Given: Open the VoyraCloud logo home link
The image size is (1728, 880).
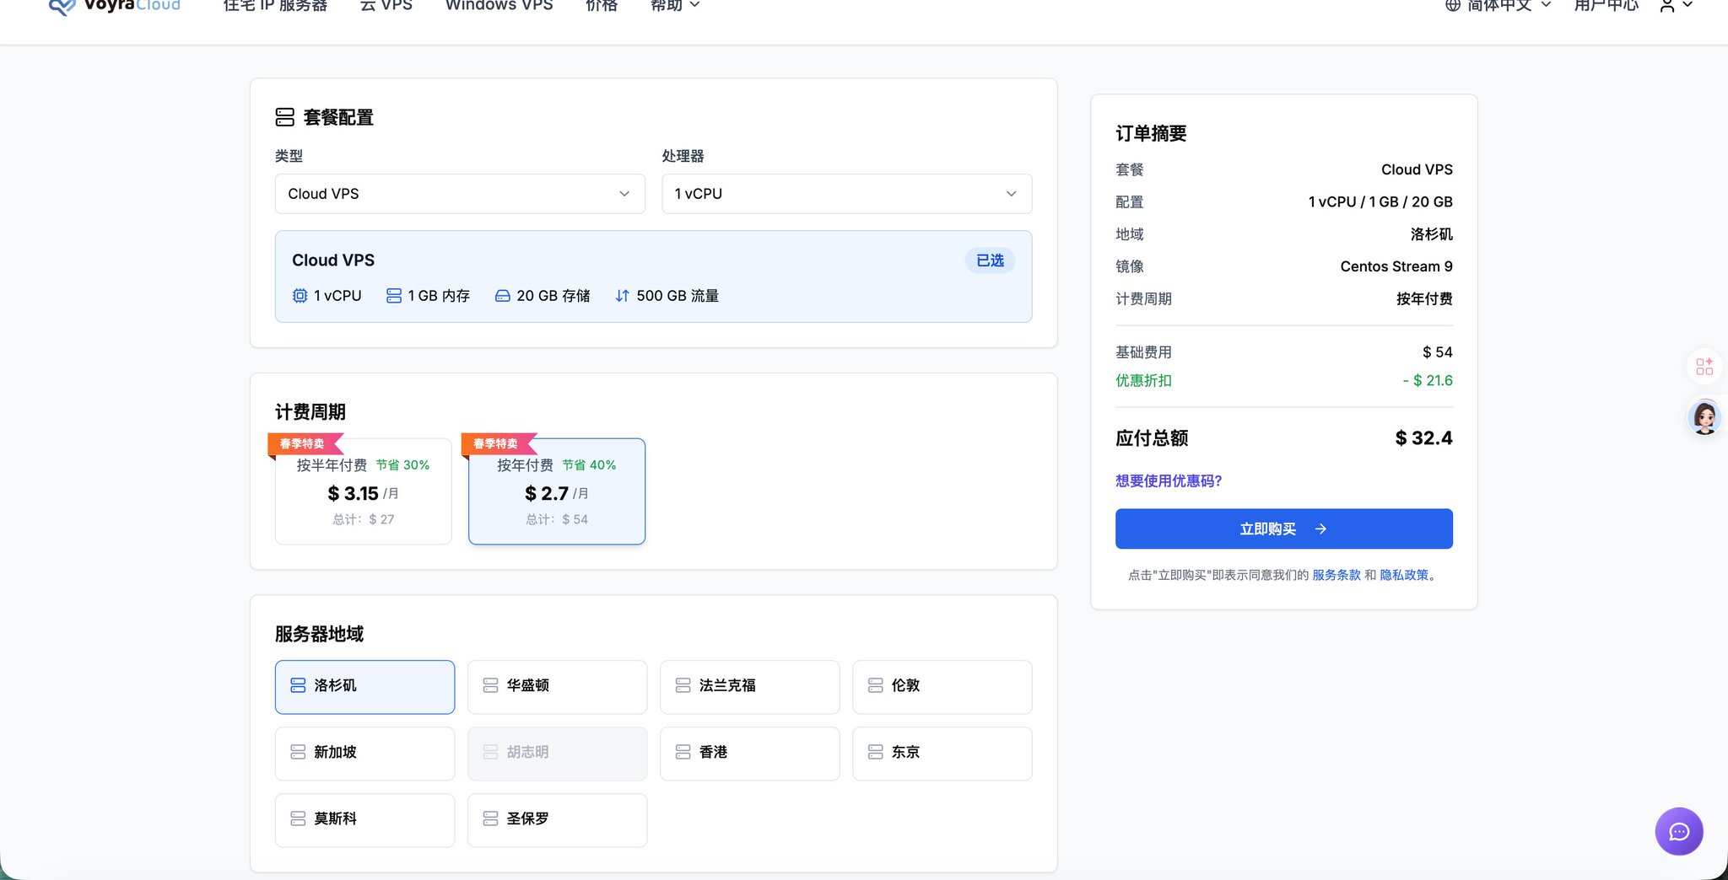Looking at the screenshot, I should click(115, 6).
